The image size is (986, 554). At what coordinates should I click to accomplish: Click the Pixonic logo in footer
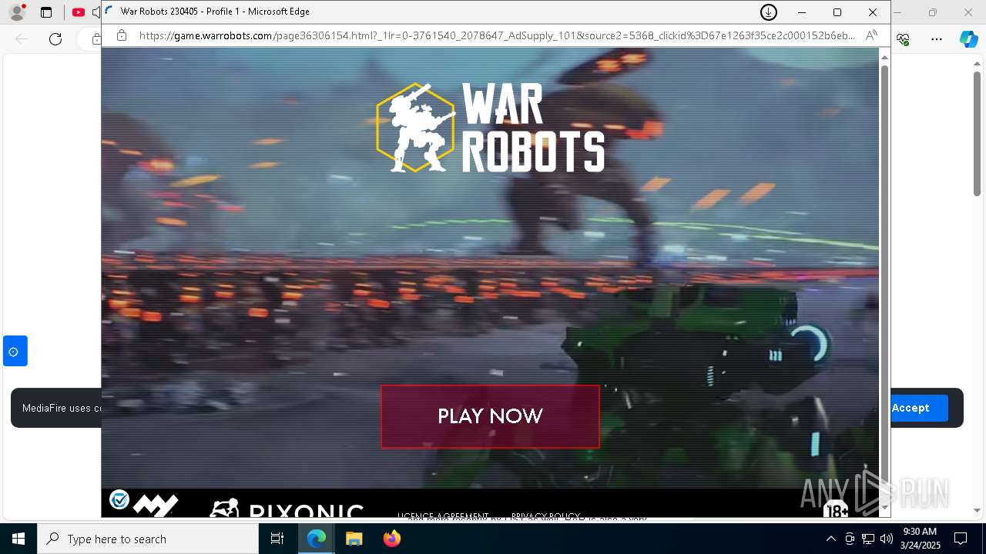pos(286,509)
